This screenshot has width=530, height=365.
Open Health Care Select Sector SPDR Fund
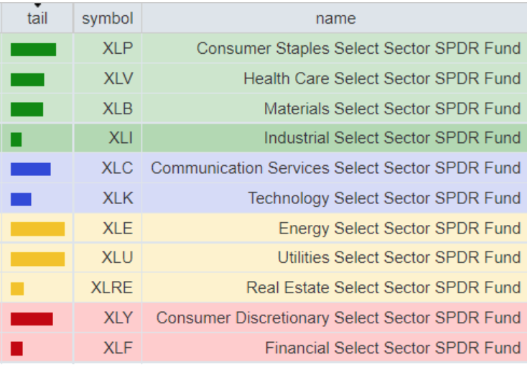point(381,79)
